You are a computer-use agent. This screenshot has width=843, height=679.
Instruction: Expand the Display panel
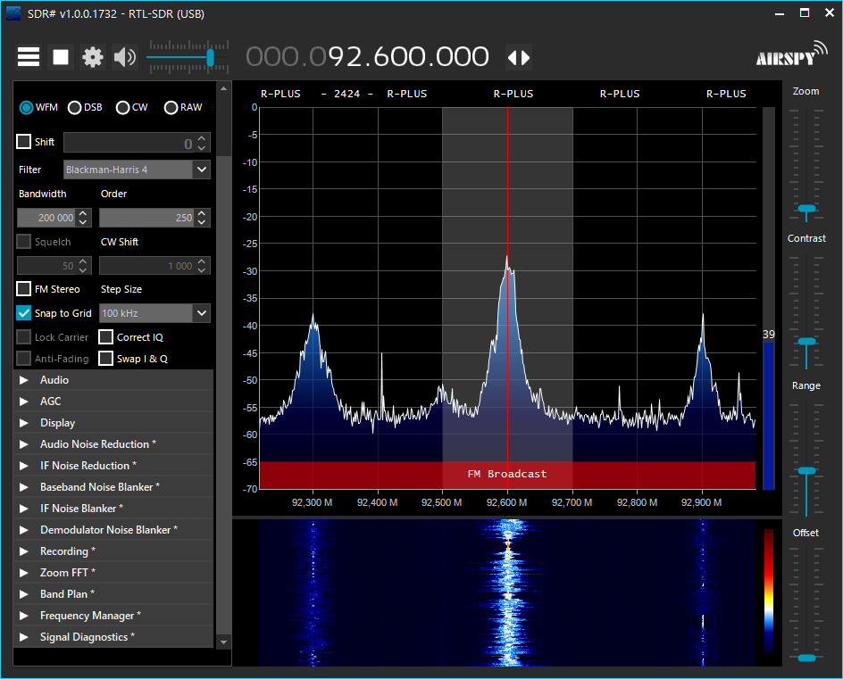coord(113,423)
